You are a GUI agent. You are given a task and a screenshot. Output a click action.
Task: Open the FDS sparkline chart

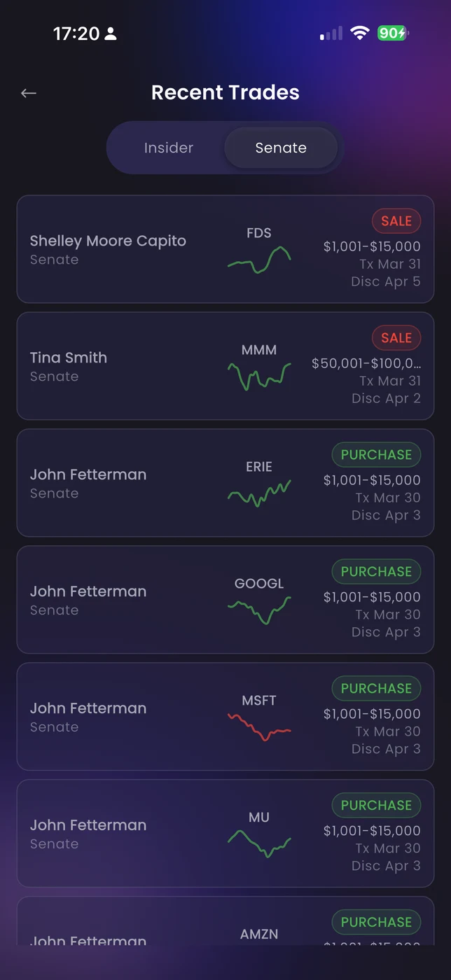tap(259, 260)
